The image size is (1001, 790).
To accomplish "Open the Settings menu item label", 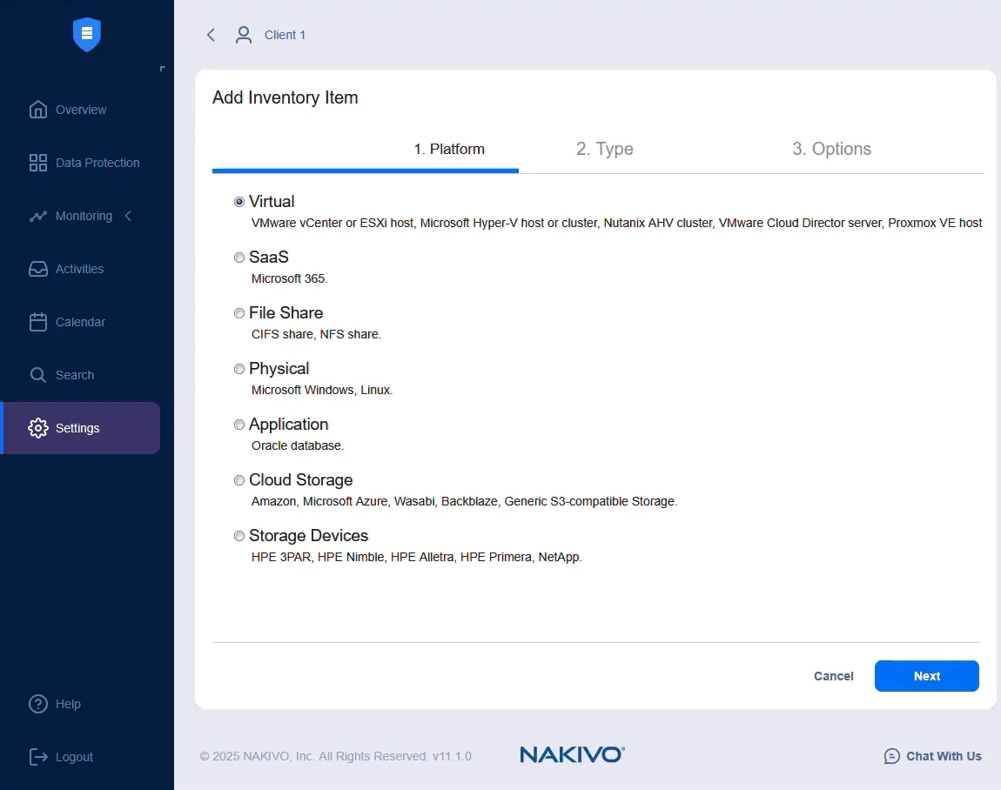I will point(77,428).
